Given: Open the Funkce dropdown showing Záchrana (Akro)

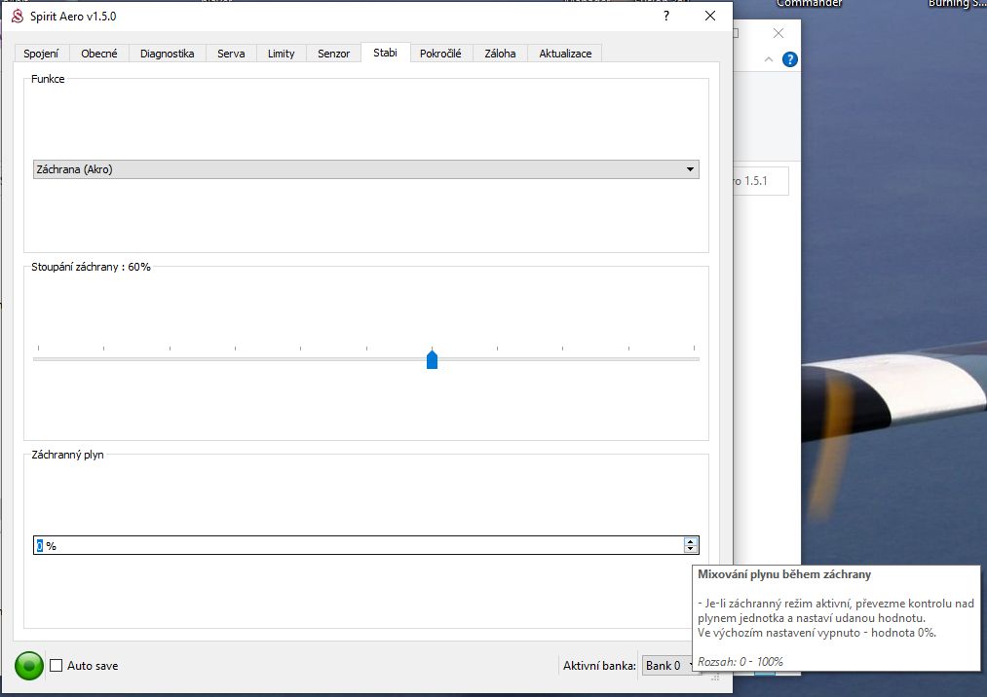Looking at the screenshot, I should click(x=365, y=169).
